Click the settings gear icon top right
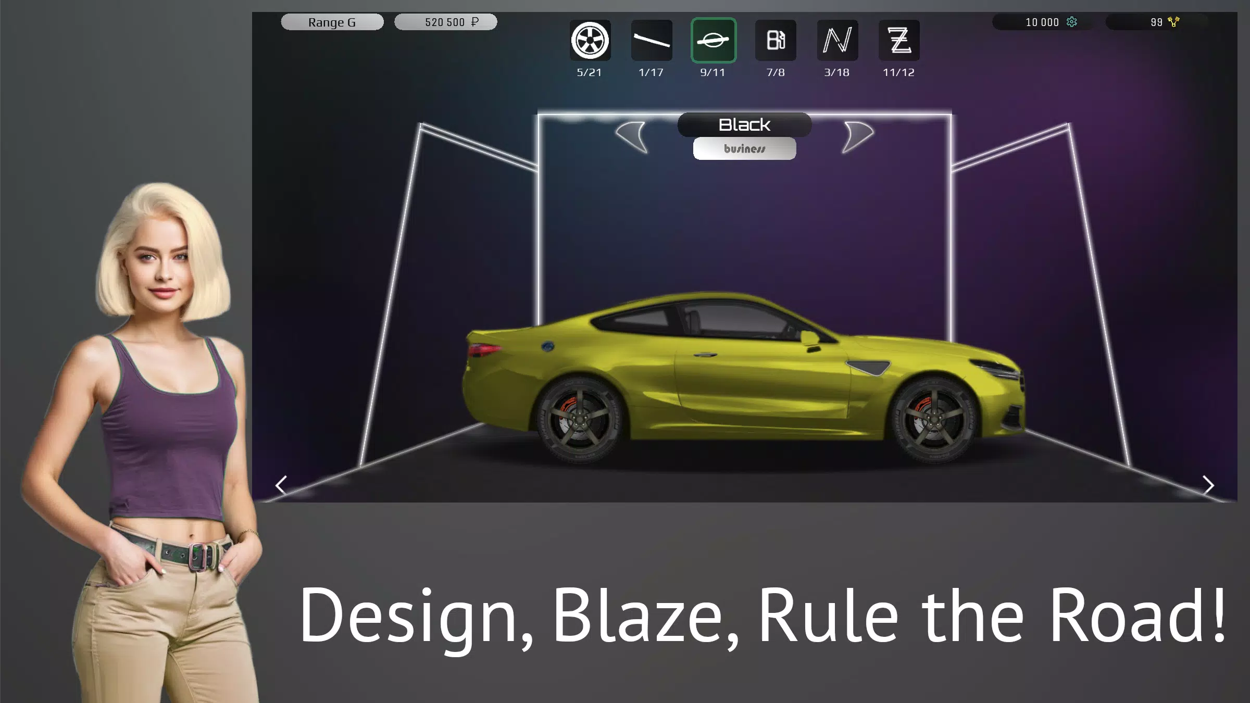This screenshot has height=703, width=1250. click(1071, 22)
